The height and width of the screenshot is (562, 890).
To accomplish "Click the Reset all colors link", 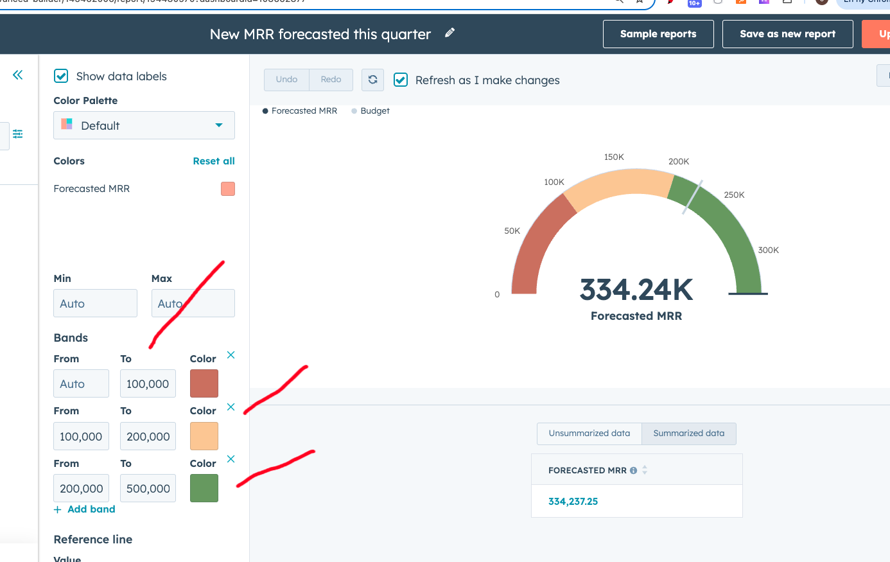I will click(214, 161).
